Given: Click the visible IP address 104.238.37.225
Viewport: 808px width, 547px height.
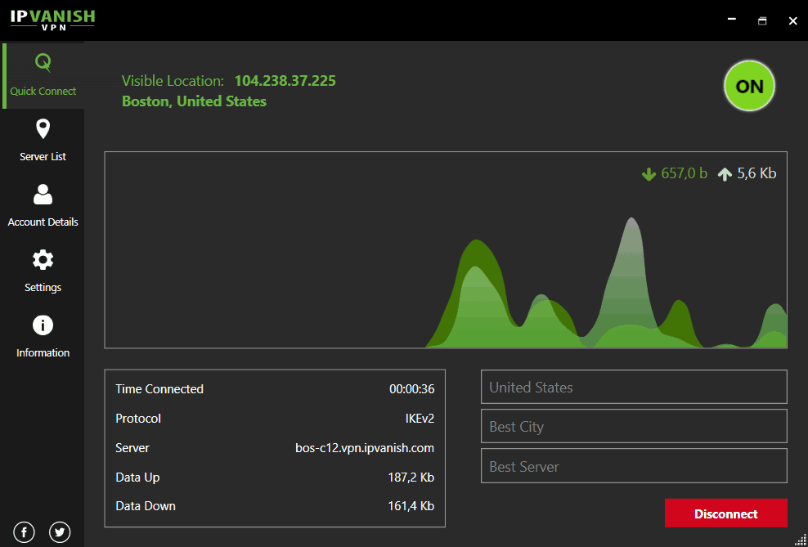Looking at the screenshot, I should pyautogui.click(x=285, y=81).
